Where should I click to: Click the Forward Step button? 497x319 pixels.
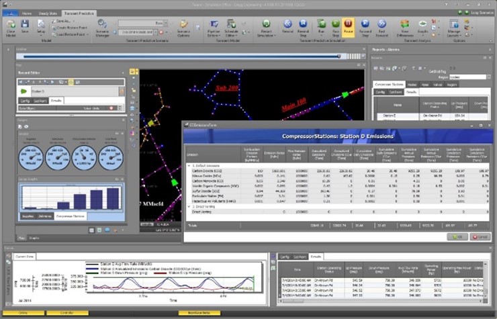coord(365,28)
